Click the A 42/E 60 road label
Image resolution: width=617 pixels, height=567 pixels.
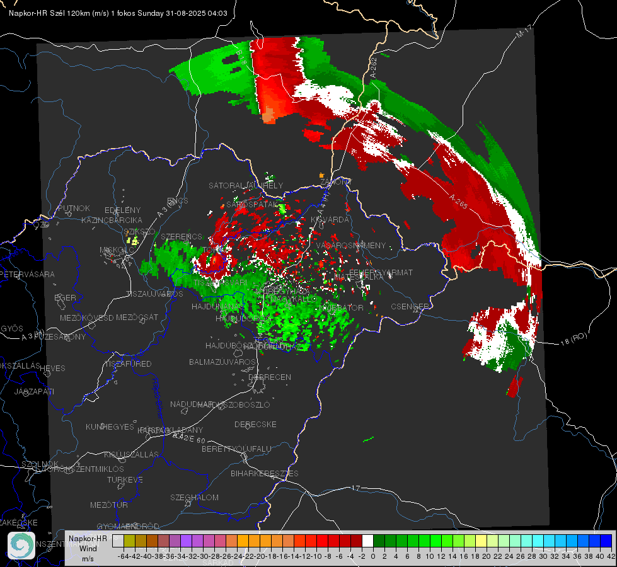(x=189, y=438)
